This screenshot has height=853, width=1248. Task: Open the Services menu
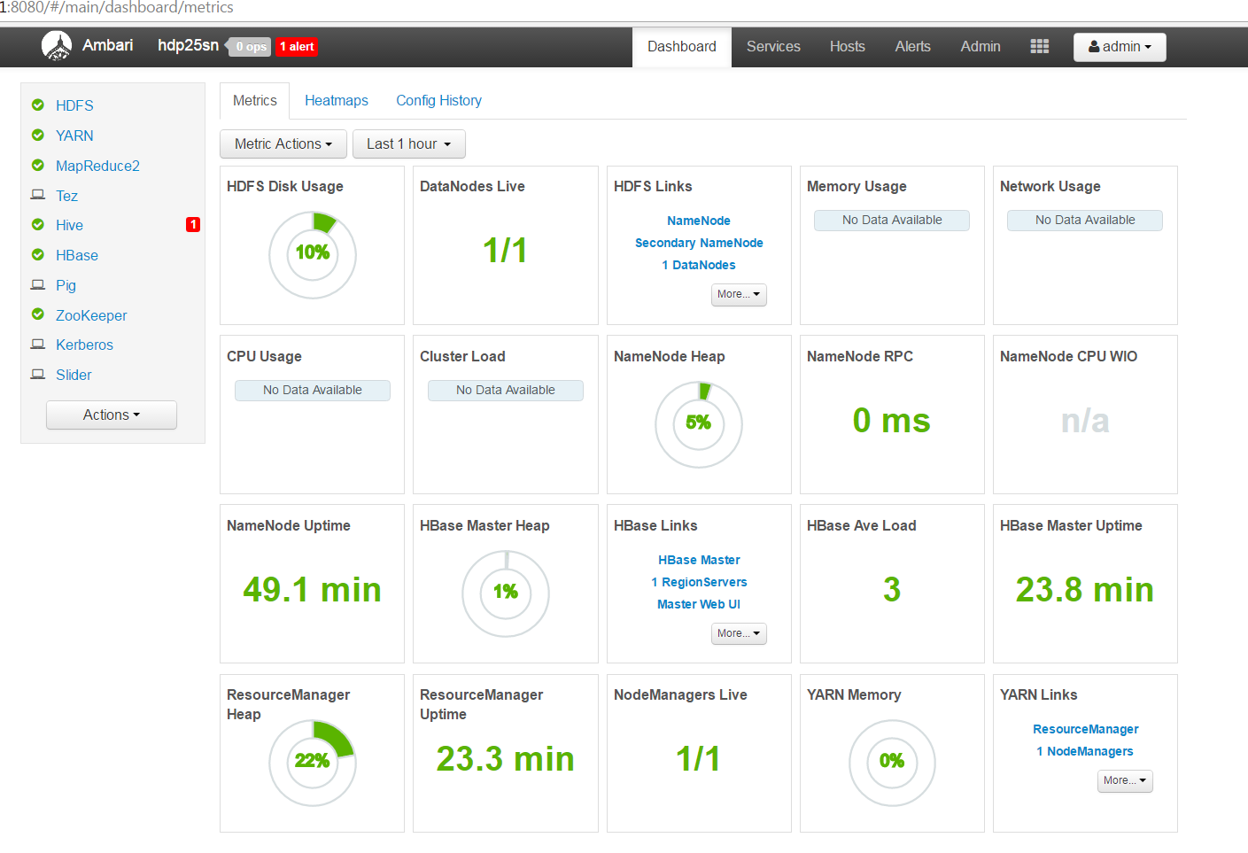coord(773,47)
